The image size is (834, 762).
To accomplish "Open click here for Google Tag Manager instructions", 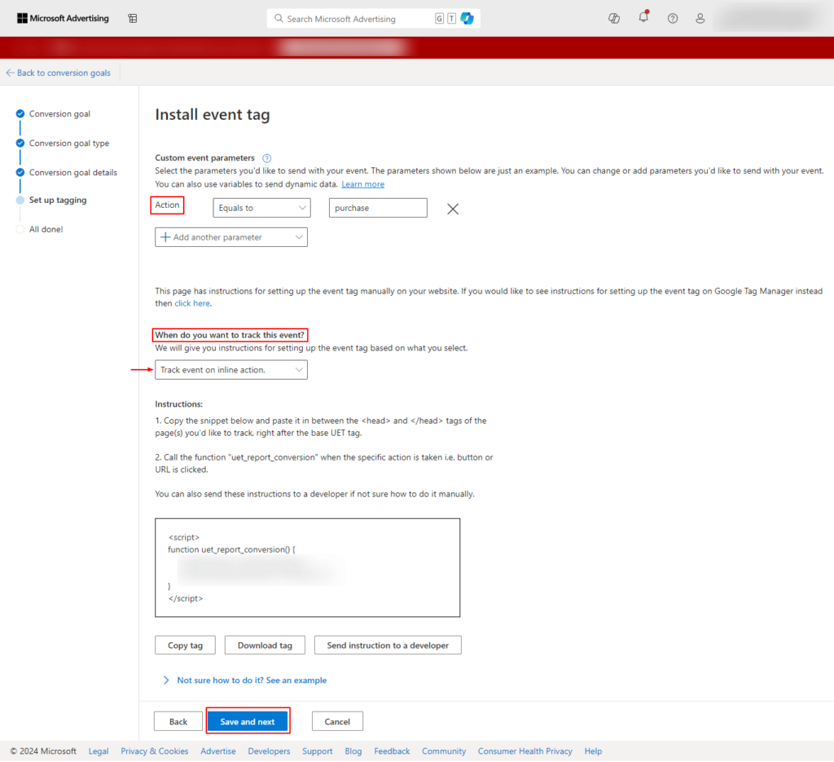I will [191, 302].
